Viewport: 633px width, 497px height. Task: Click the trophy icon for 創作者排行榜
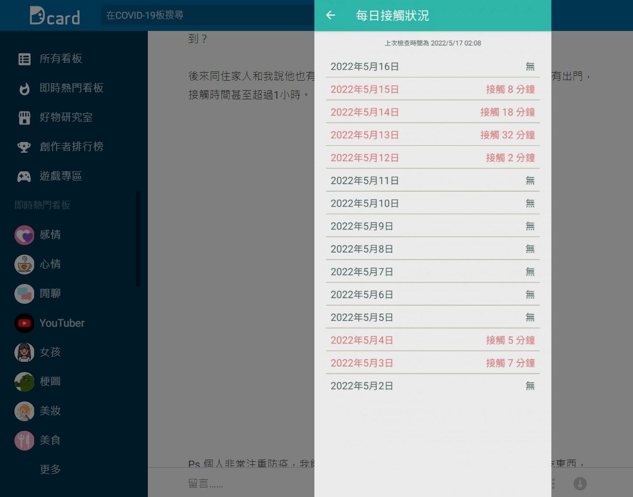pos(24,147)
